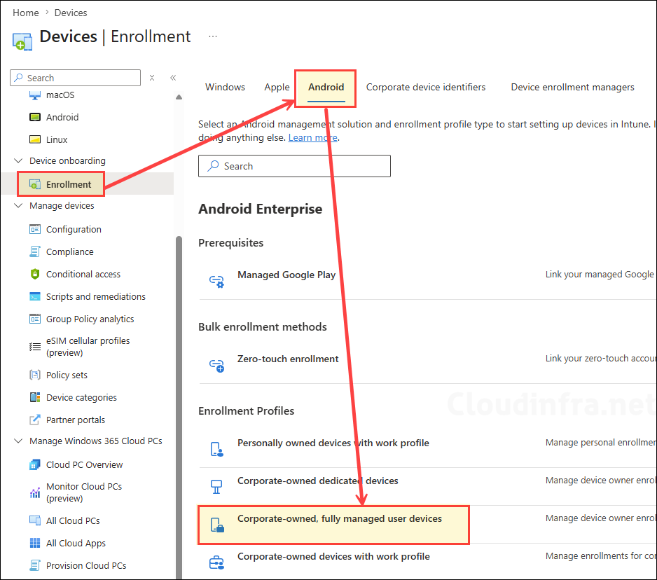Click the All Cloud PCs icon
The image size is (657, 580).
(x=35, y=520)
